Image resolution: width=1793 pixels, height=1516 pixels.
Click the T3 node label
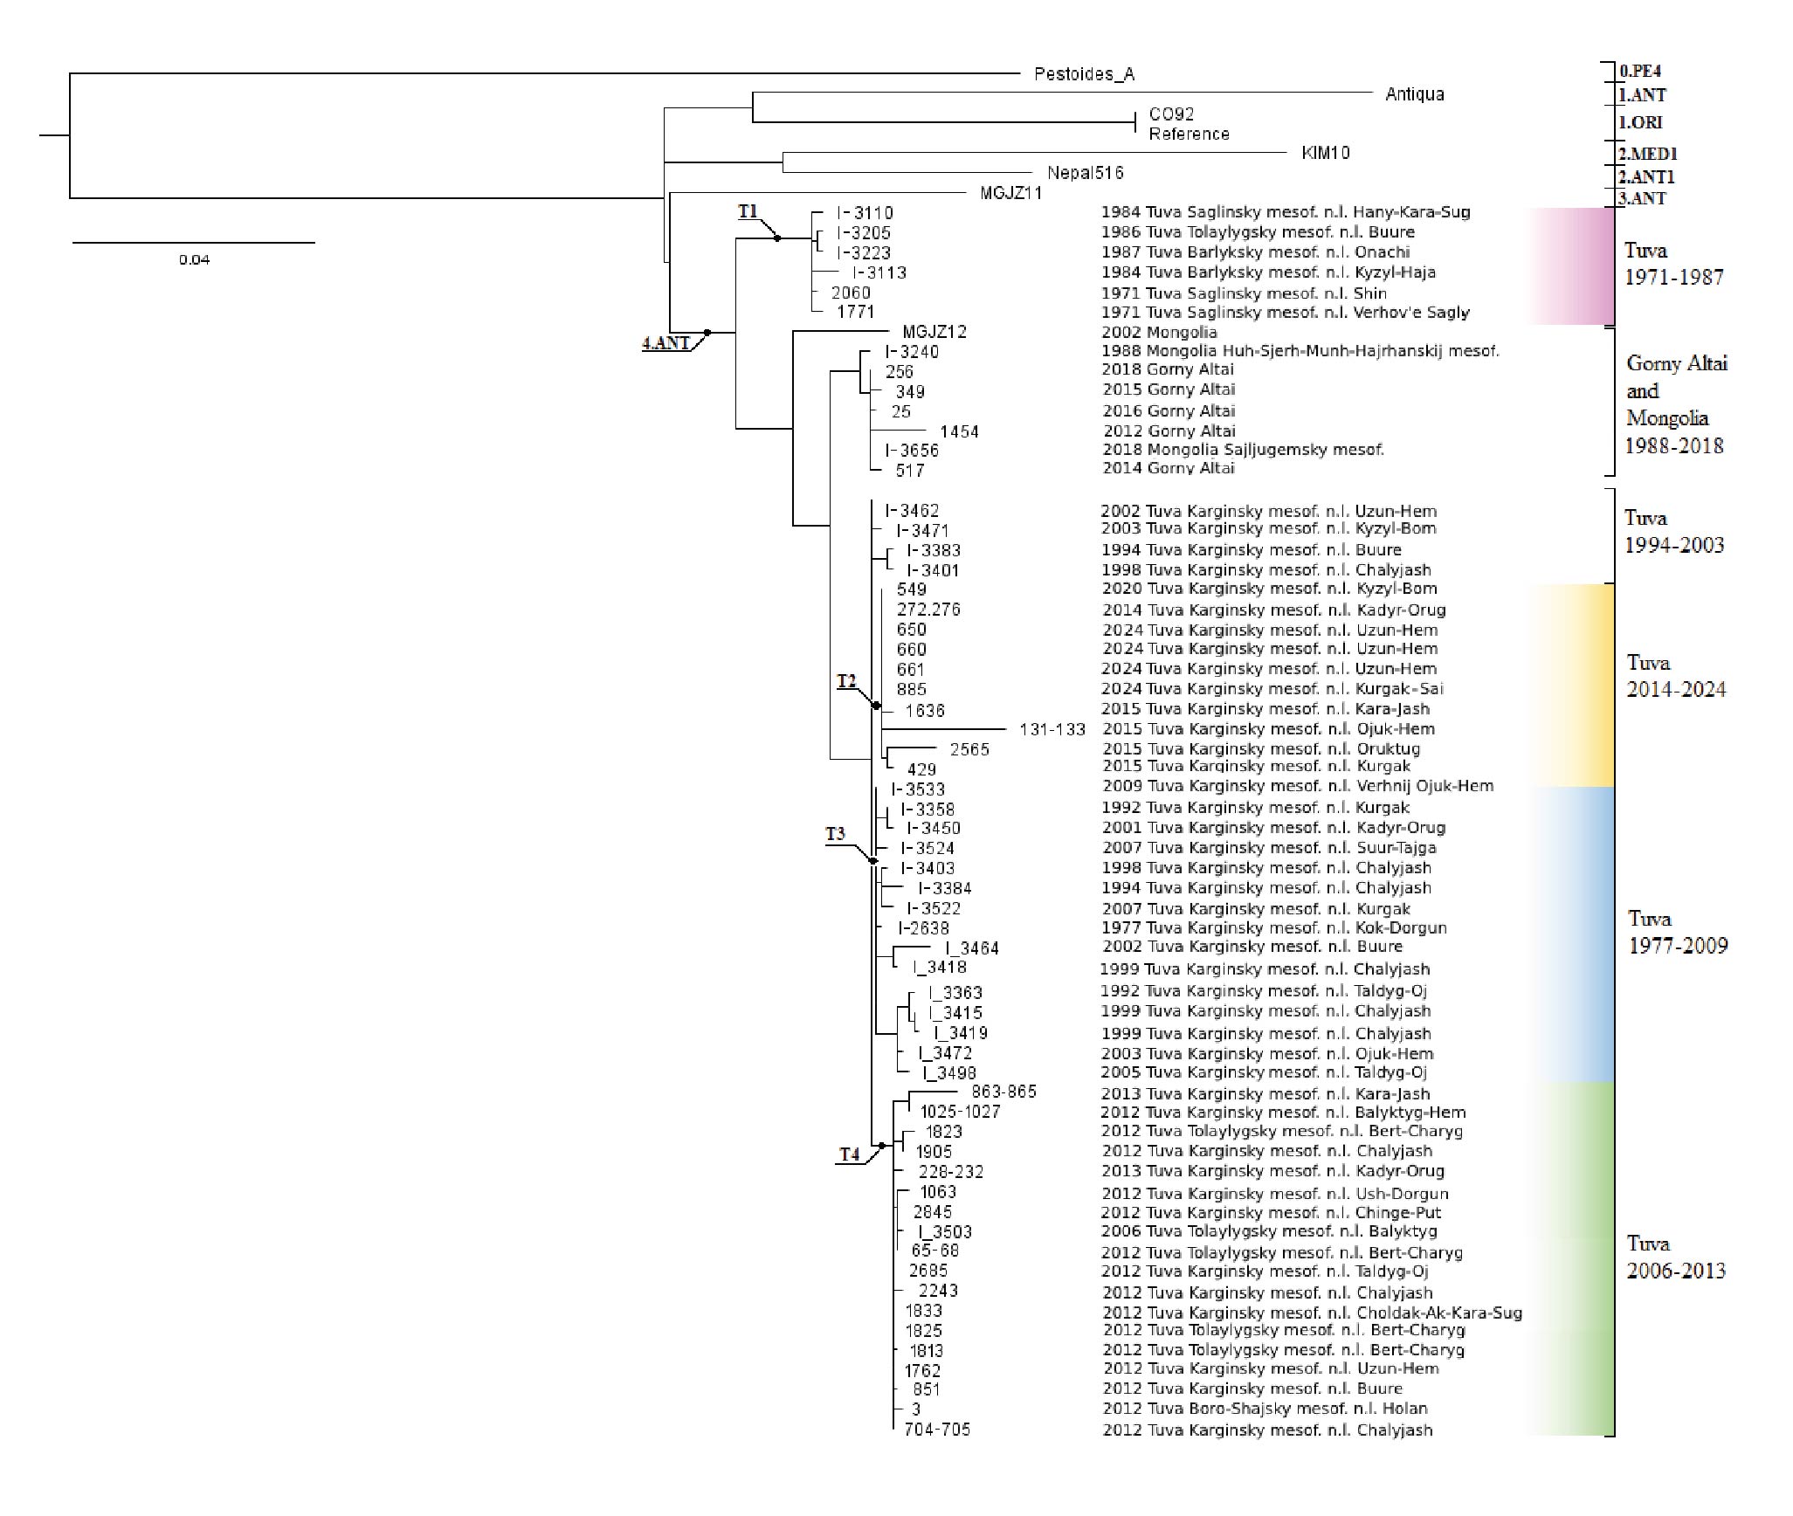[835, 834]
